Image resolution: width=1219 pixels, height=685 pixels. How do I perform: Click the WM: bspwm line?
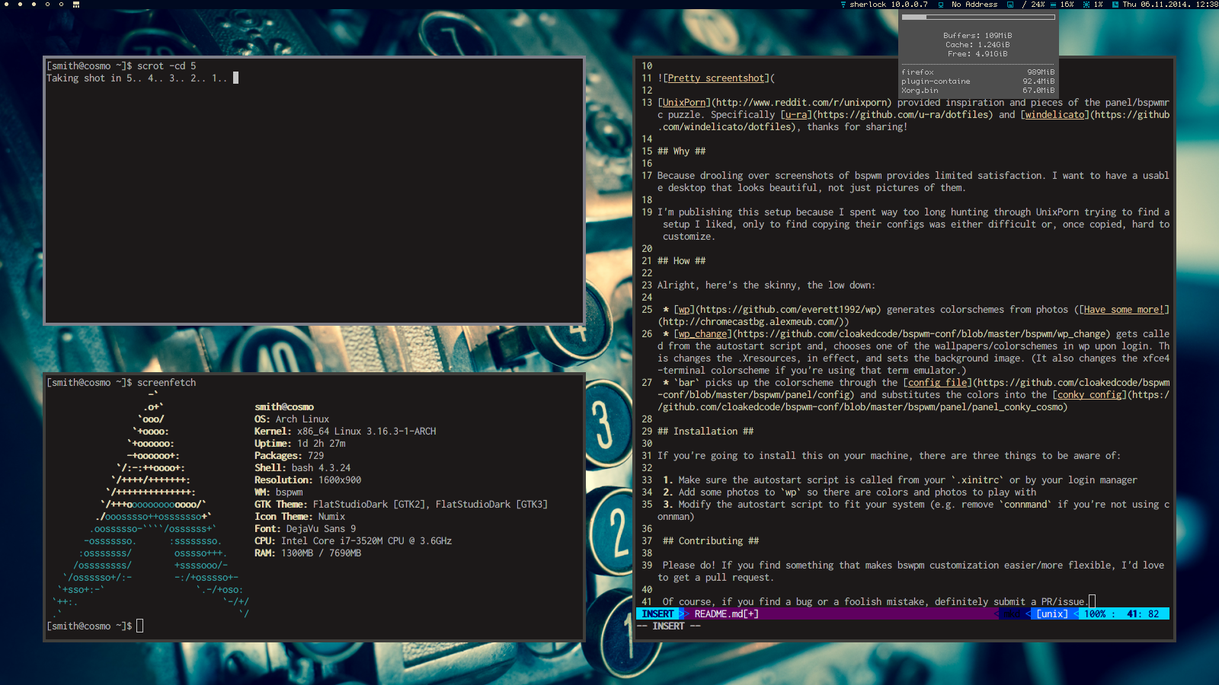pyautogui.click(x=279, y=492)
